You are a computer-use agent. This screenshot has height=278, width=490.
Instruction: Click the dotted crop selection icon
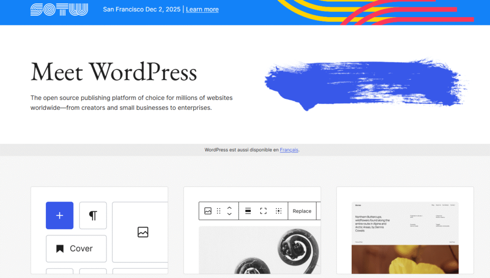(278, 211)
